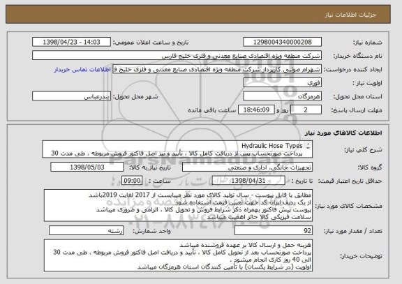Click the request creator field
The width and height of the screenshot is (402, 284).
point(217,69)
